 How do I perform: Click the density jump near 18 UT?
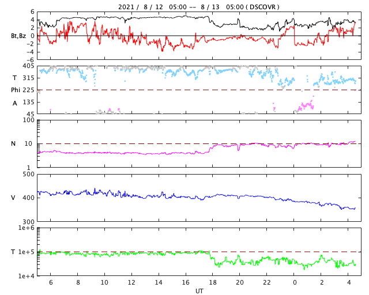[211, 148]
